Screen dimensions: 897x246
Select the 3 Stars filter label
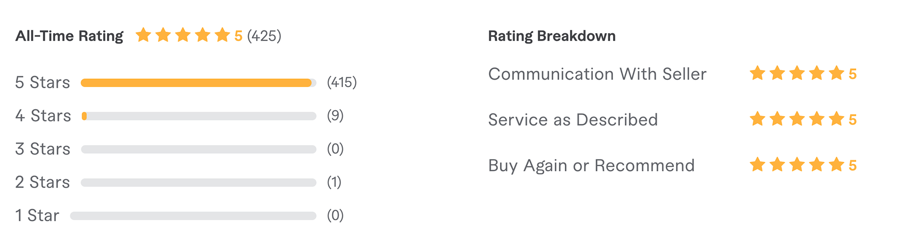point(43,149)
